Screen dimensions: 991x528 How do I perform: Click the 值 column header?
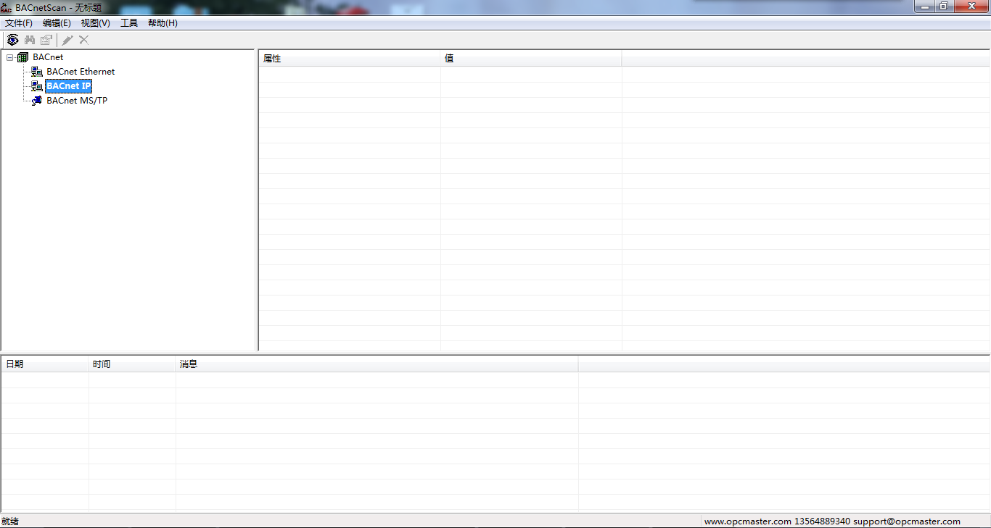(x=530, y=59)
